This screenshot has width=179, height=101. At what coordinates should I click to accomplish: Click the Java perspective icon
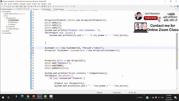178,6
